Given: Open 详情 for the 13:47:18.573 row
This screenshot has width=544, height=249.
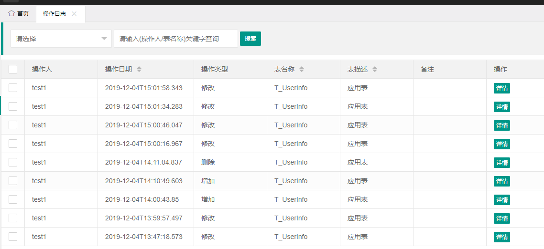Looking at the screenshot, I should click(x=501, y=237).
